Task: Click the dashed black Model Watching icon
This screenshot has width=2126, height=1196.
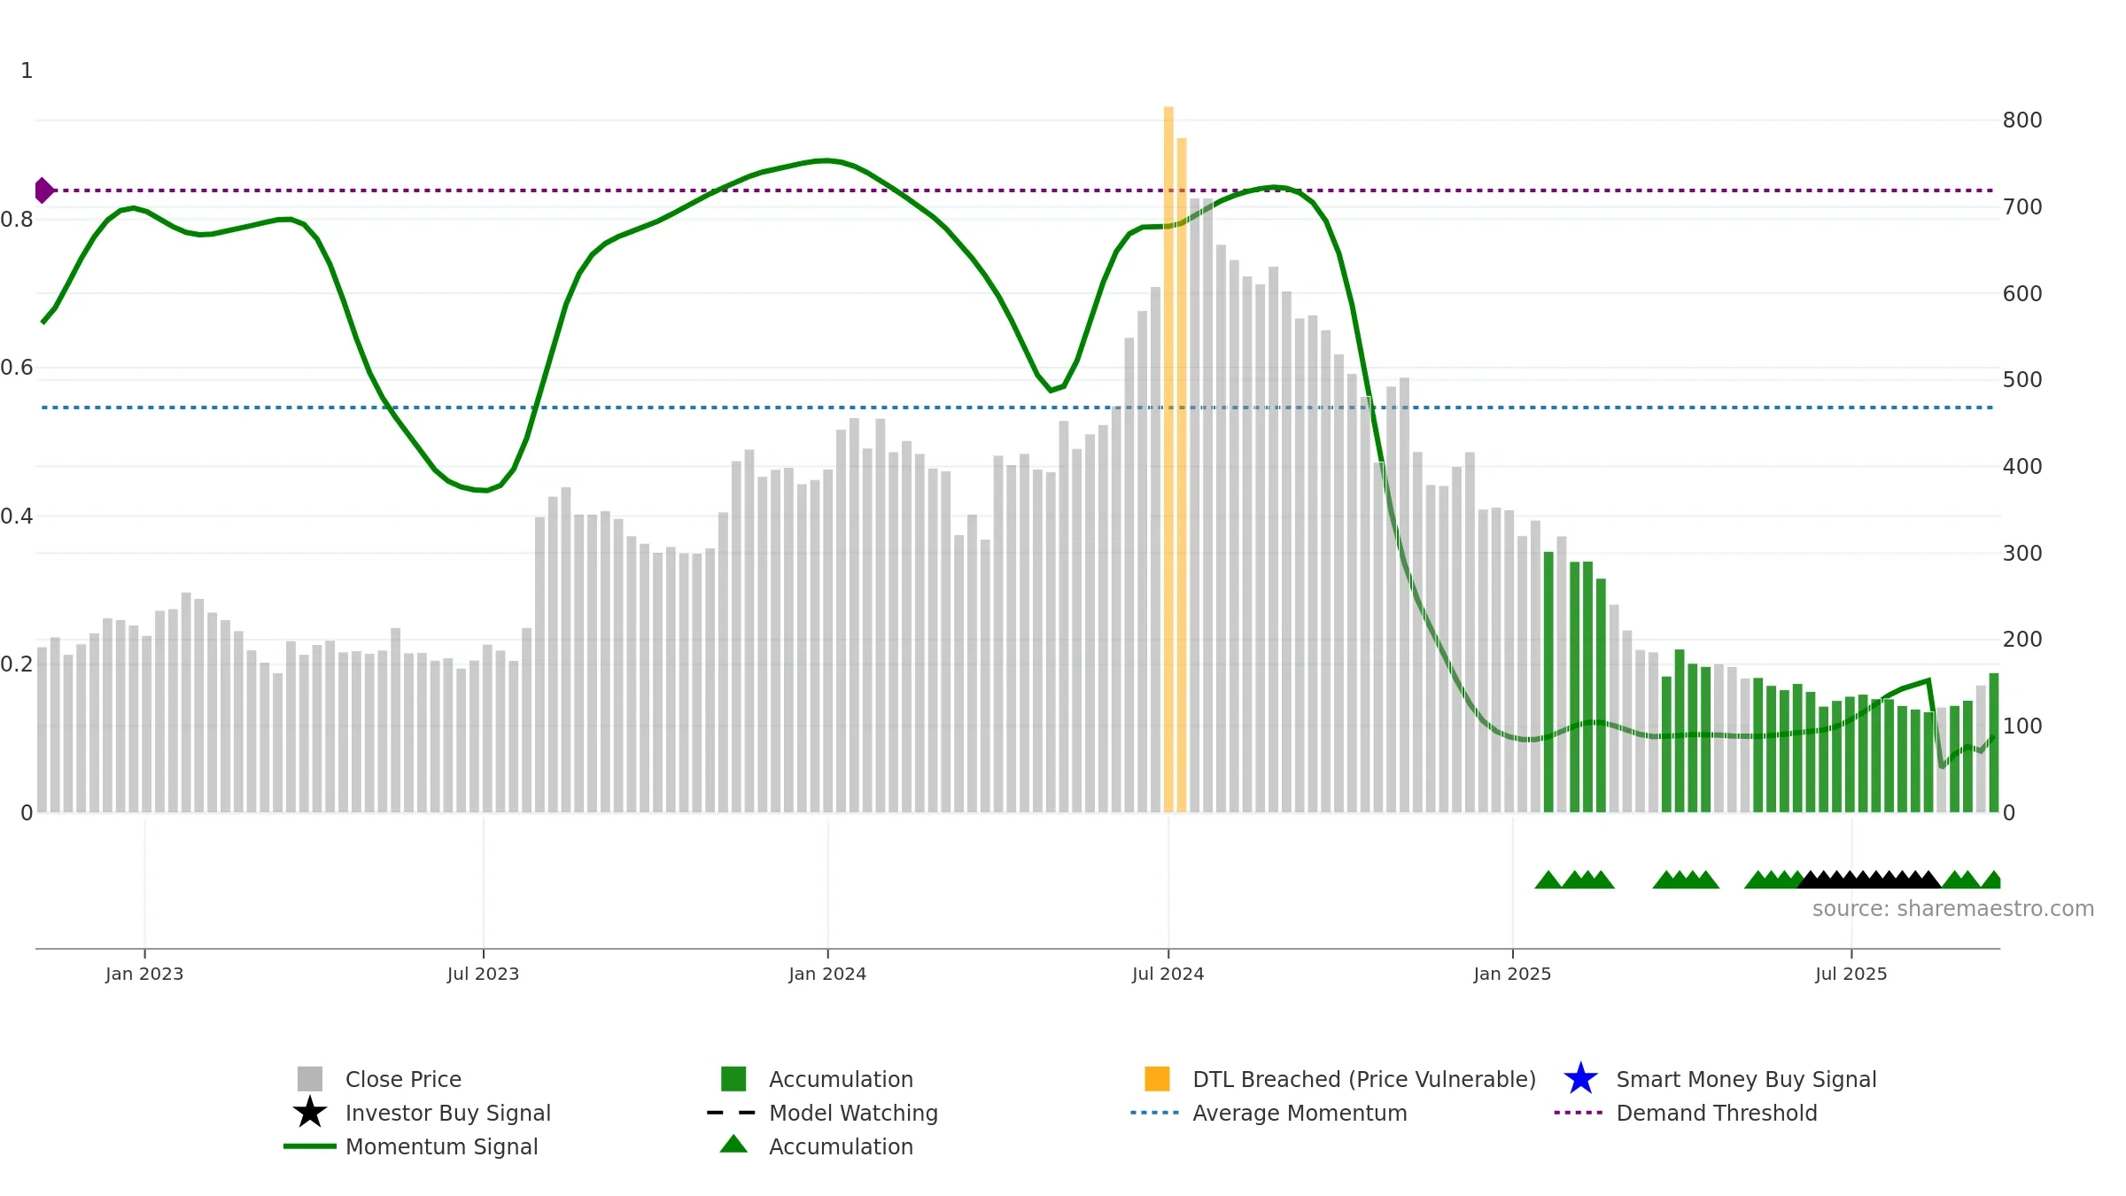Action: (732, 1113)
